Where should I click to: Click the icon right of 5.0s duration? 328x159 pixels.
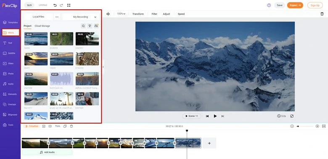point(292,116)
